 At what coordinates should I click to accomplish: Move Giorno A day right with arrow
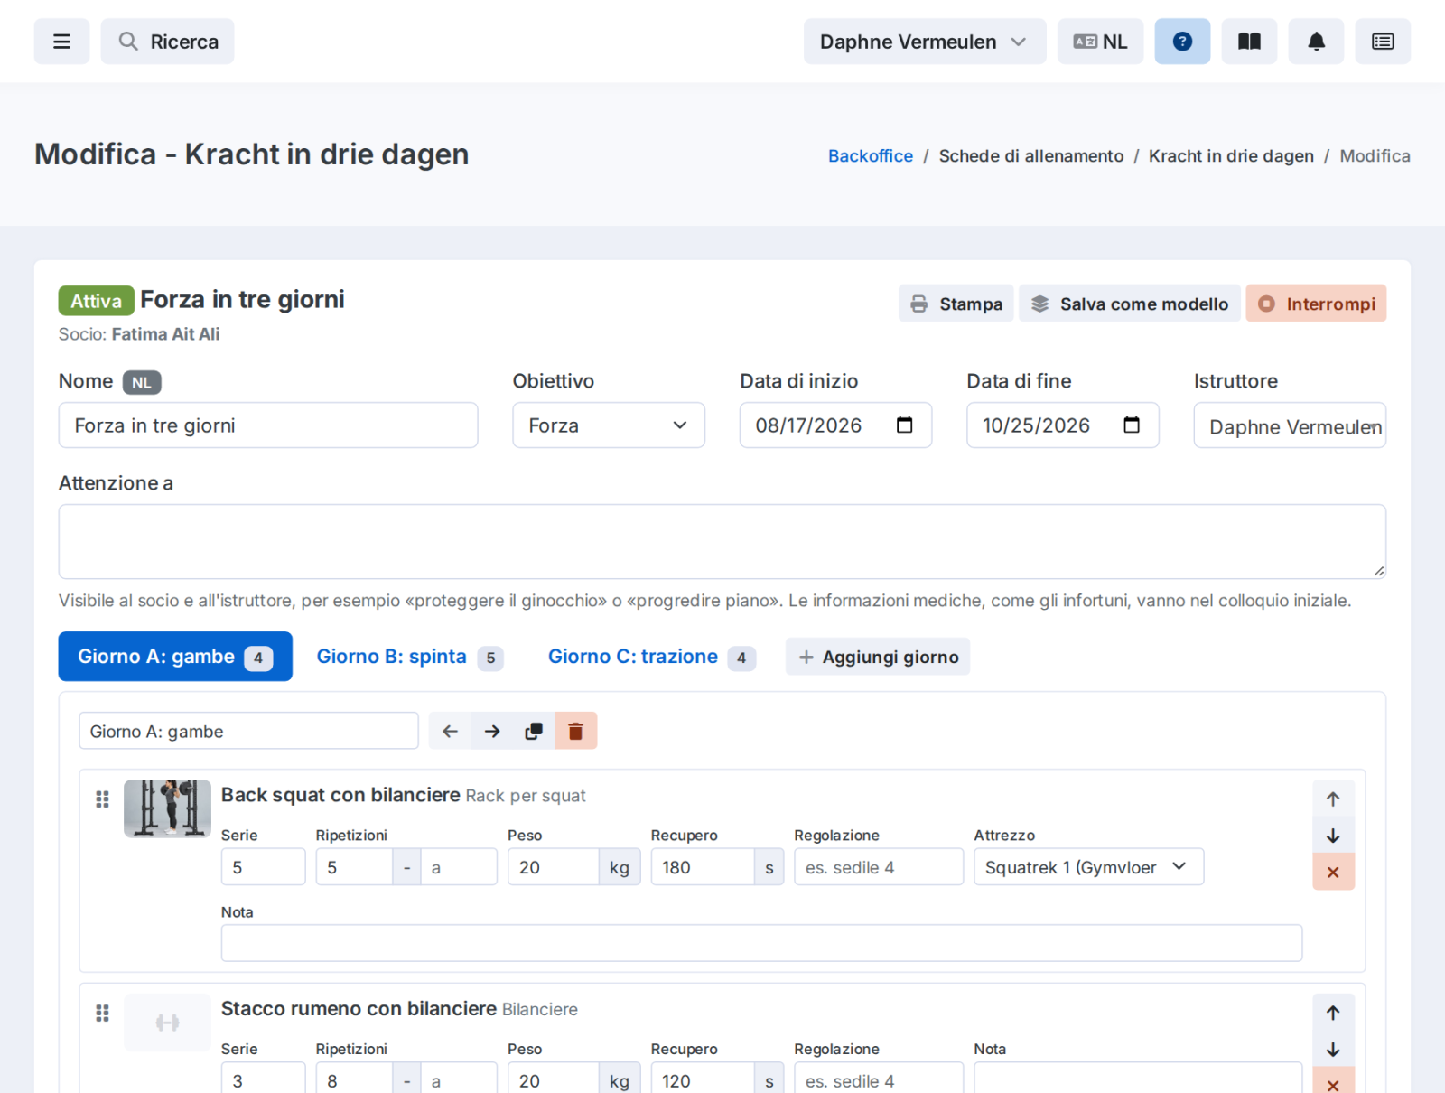click(x=492, y=731)
